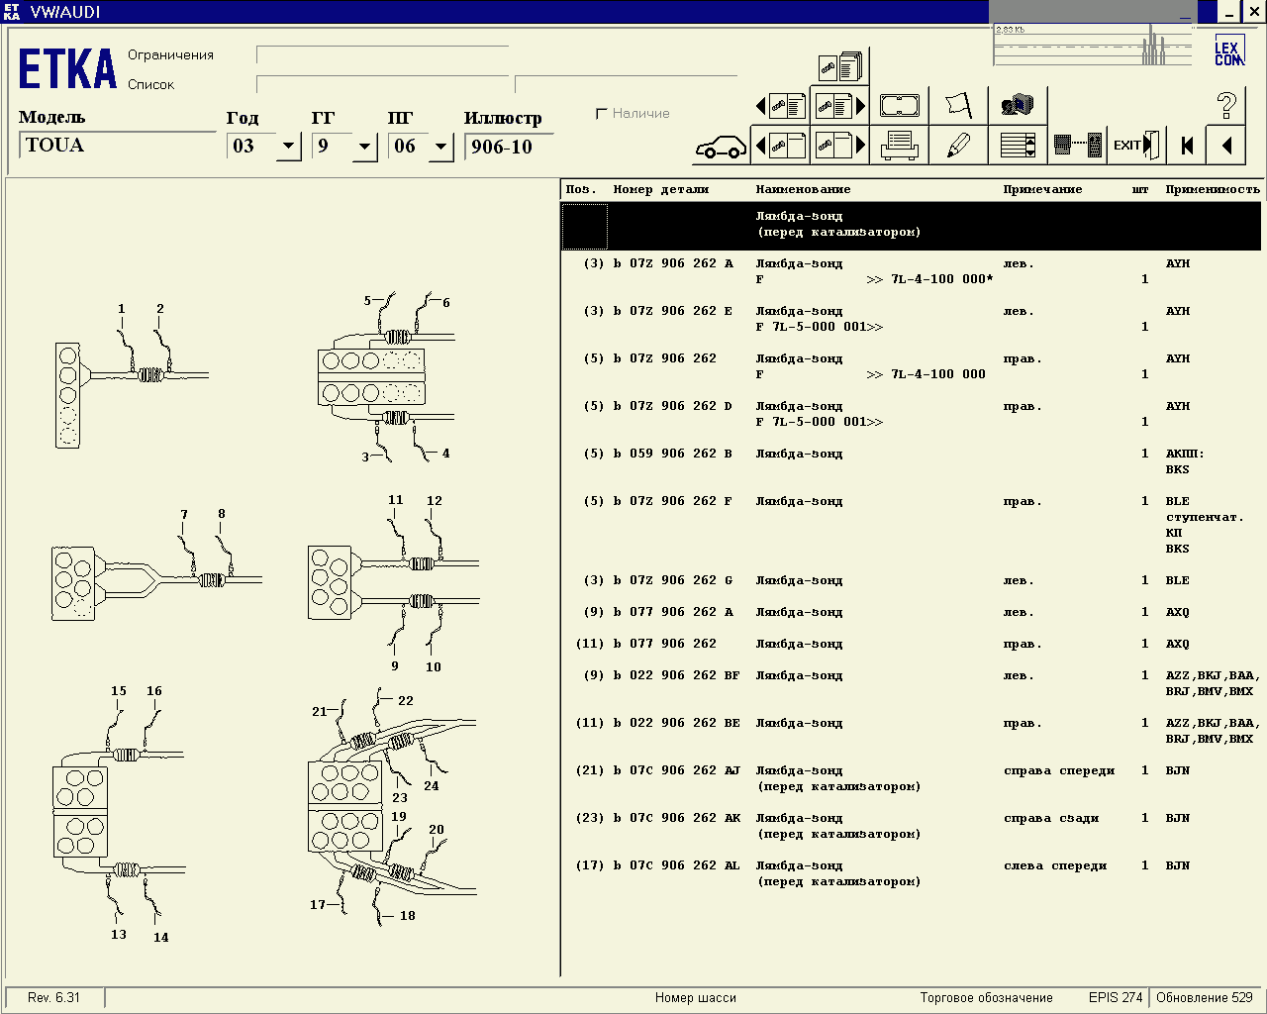This screenshot has width=1267, height=1014.
Task: Open the ГГ main group dropdown
Action: pos(364,147)
